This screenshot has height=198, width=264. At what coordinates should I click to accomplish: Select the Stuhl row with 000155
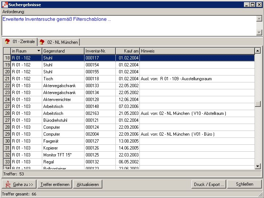click(x=129, y=72)
